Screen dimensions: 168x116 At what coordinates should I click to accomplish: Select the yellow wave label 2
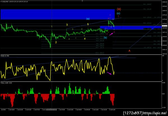(x=56, y=42)
